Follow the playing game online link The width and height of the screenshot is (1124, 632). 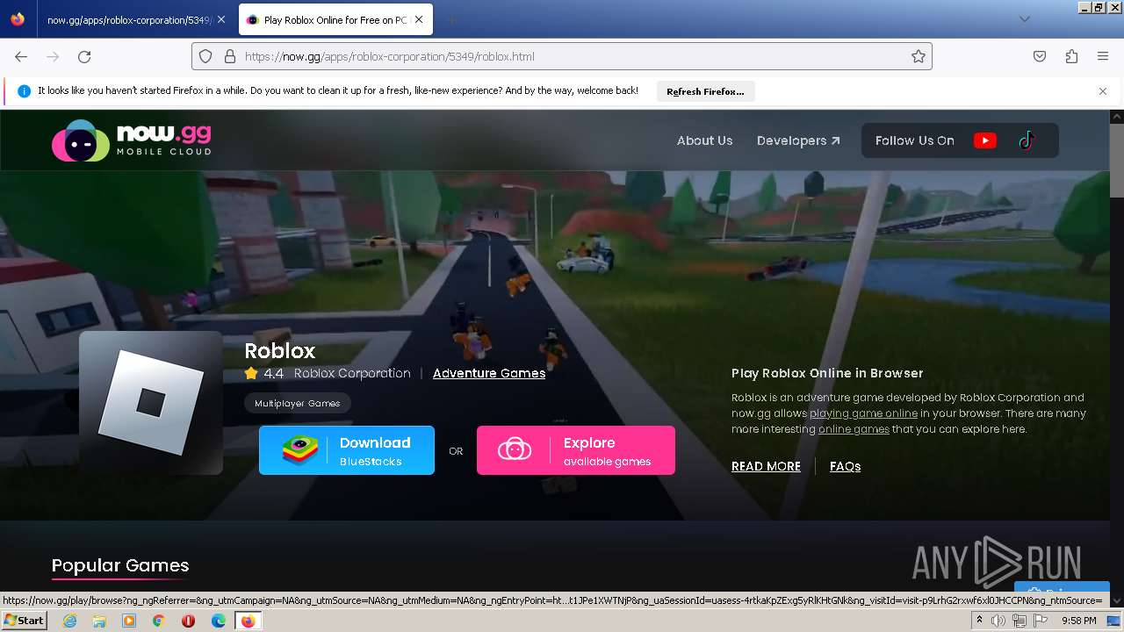point(863,413)
